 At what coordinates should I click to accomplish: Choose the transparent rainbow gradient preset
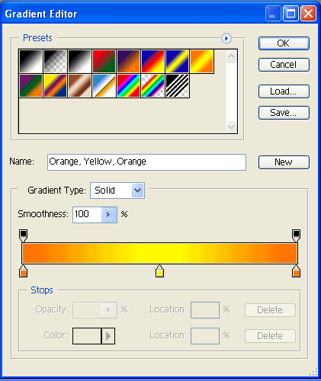coord(152,85)
